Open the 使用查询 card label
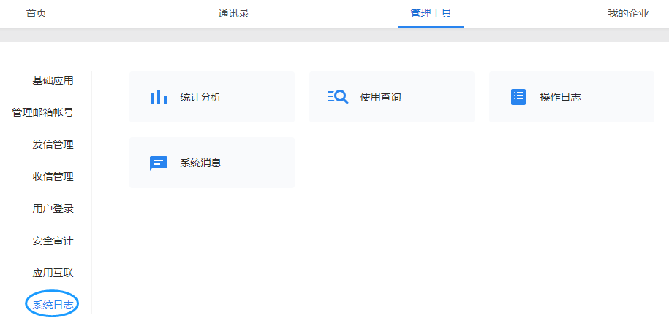Viewport: 669px width, 323px height. (381, 98)
